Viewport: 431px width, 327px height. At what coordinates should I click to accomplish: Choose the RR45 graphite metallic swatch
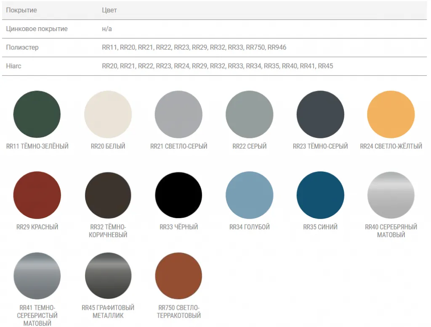pos(108,276)
